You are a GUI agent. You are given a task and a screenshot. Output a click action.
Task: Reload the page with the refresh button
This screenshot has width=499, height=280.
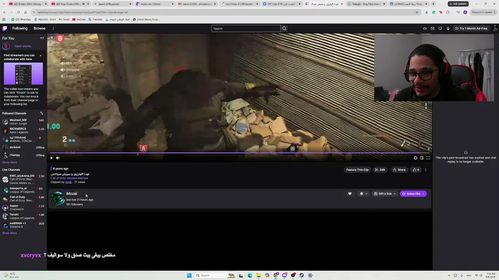[x=18, y=12]
